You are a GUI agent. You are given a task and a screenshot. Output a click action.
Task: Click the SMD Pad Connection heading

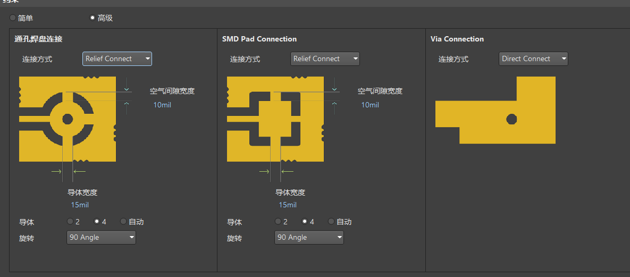tap(259, 39)
